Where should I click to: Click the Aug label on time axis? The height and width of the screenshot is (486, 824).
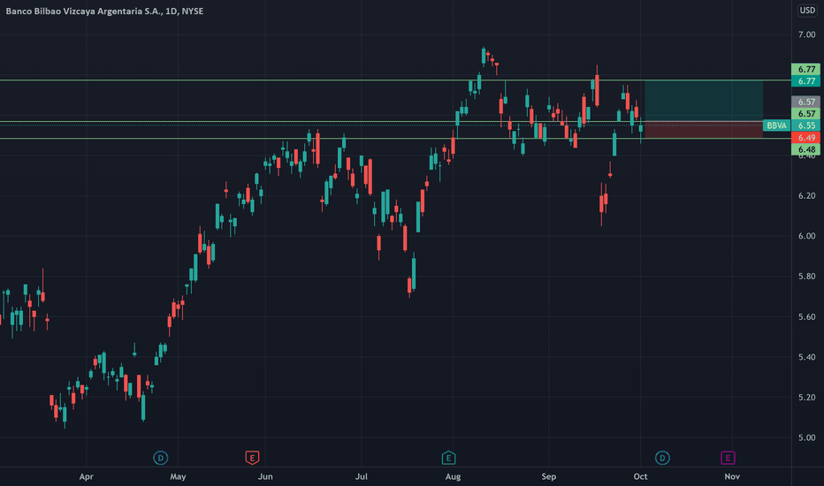click(x=453, y=476)
